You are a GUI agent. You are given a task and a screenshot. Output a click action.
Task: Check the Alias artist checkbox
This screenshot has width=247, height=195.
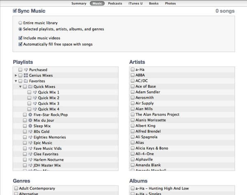tap(133, 143)
